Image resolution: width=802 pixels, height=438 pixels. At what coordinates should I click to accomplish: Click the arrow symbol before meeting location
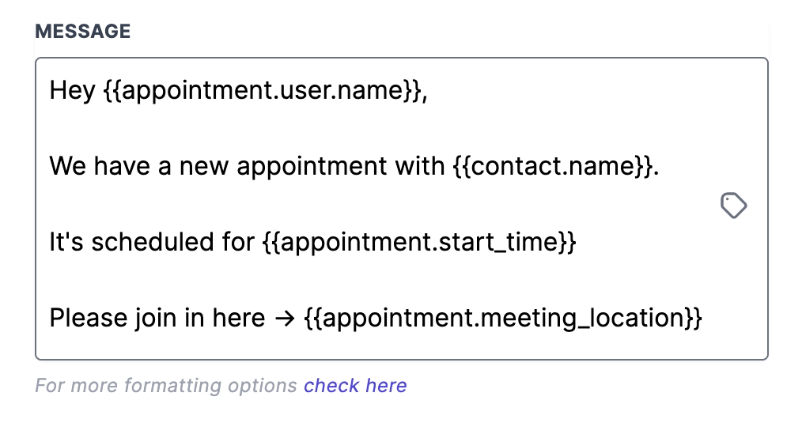point(284,319)
